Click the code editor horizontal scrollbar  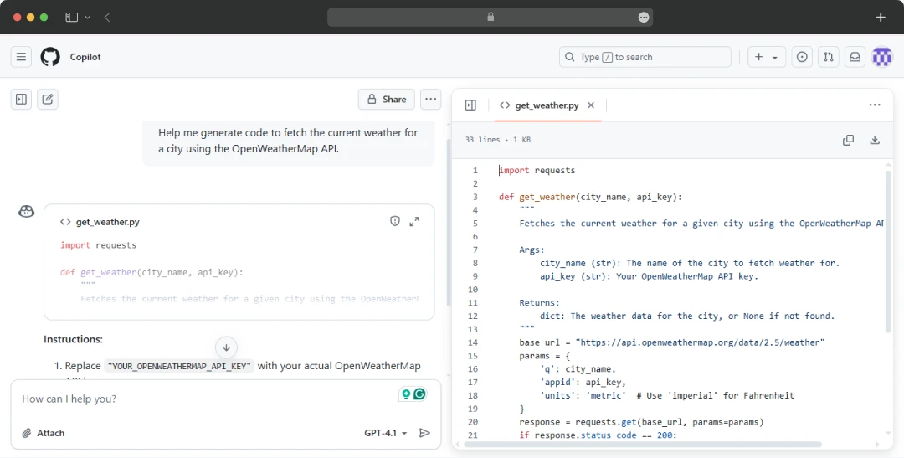(642, 444)
